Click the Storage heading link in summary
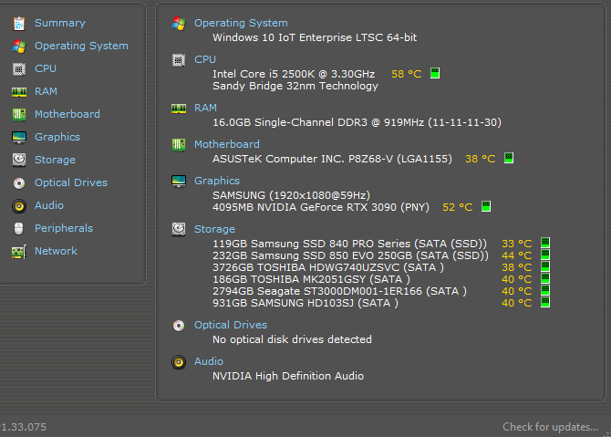Image resolution: width=611 pixels, height=437 pixels. point(214,229)
